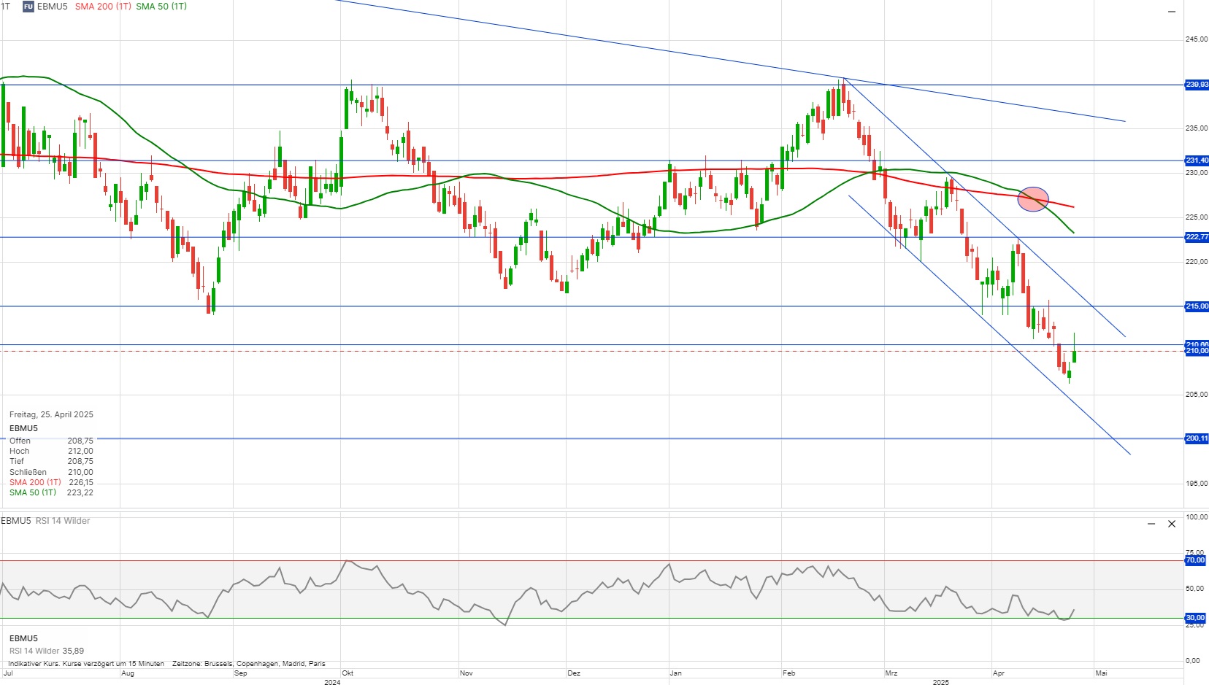Click the blue FU instrument icon
Viewport: 1209px width, 685px height.
point(28,7)
